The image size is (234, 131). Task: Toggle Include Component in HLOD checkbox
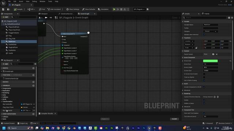(x=204, y=87)
